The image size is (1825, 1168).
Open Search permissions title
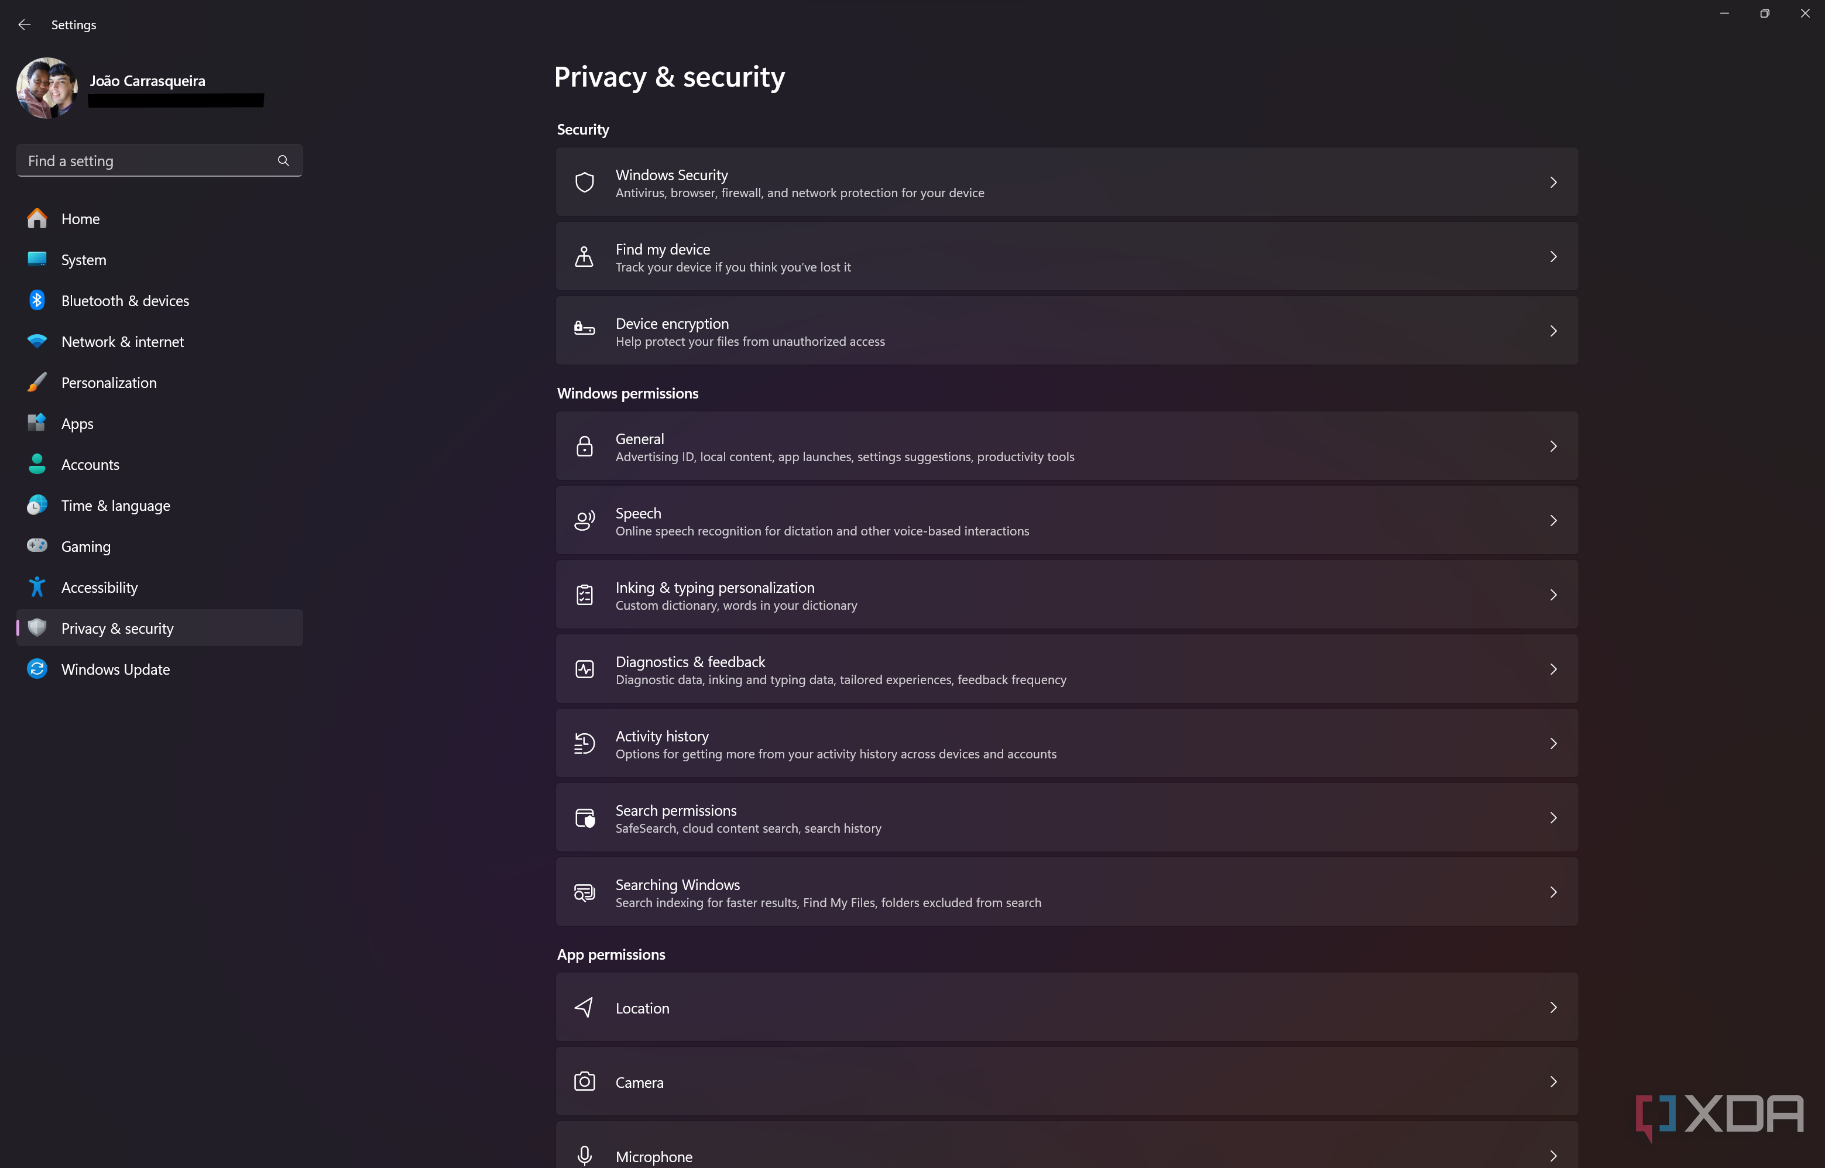pyautogui.click(x=676, y=810)
